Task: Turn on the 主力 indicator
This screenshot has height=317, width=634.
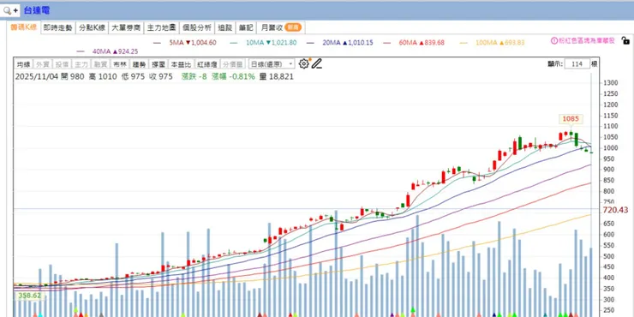Action: (81, 64)
